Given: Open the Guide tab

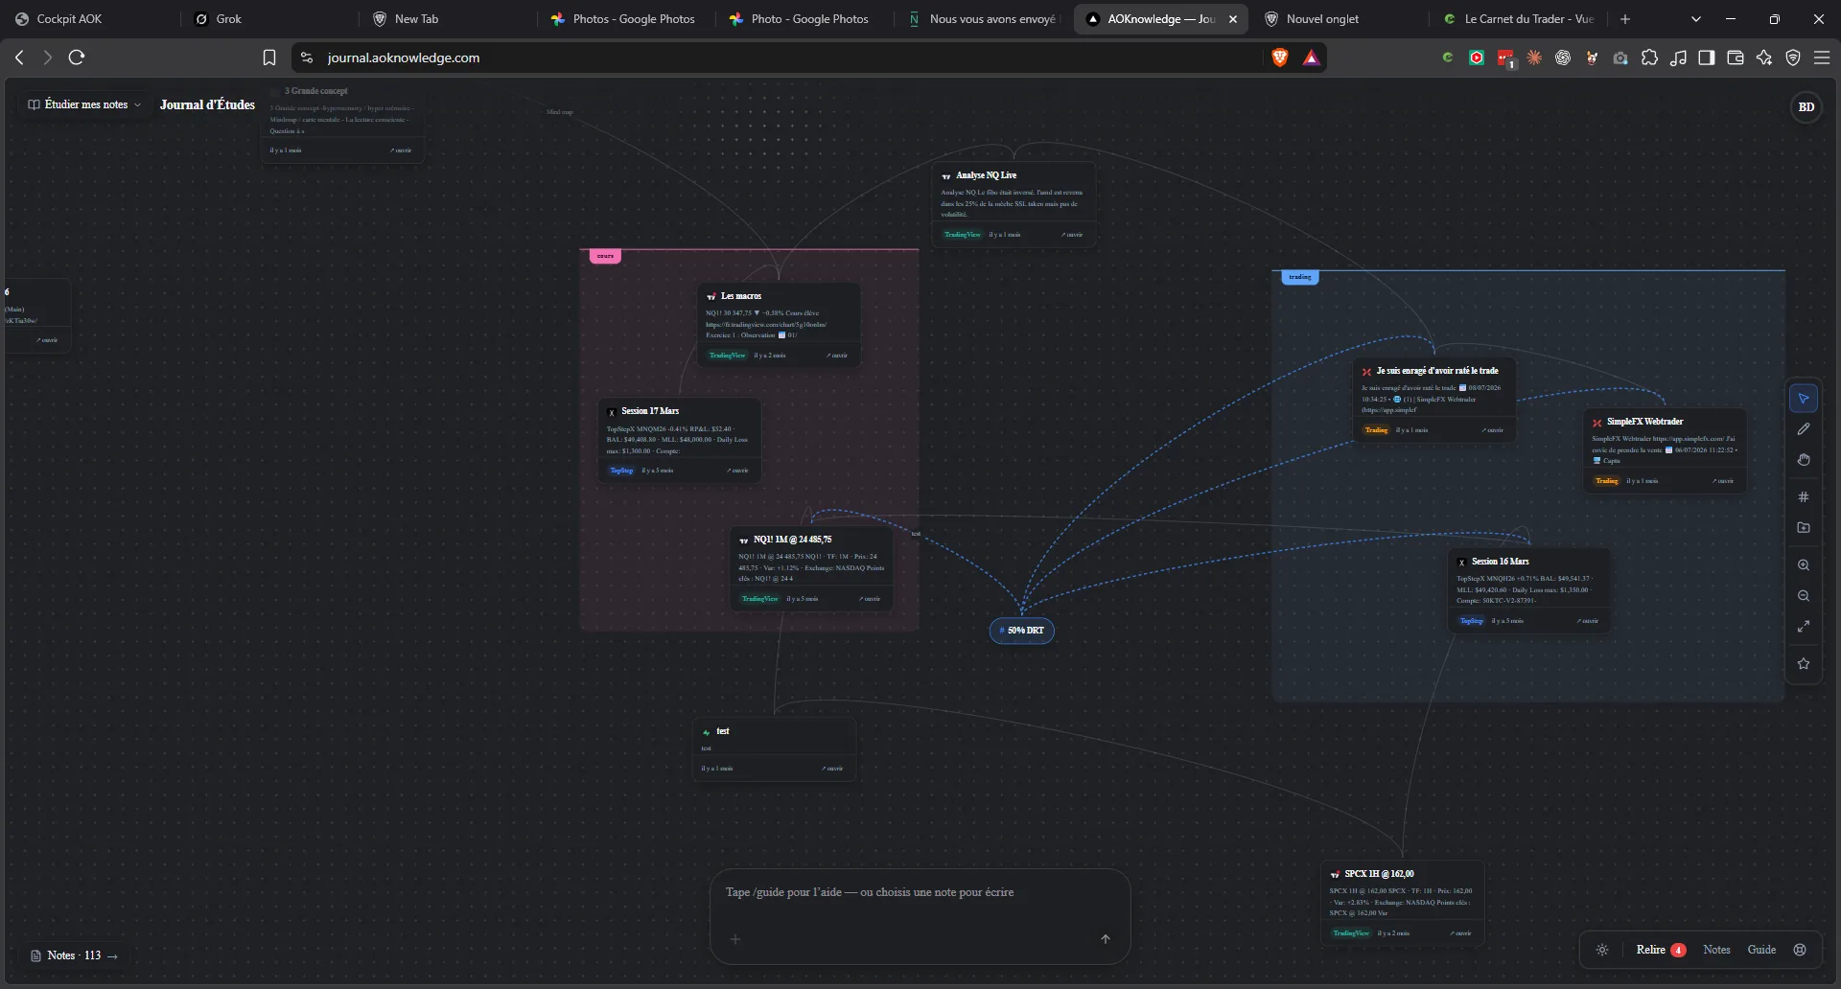Looking at the screenshot, I should [1761, 950].
